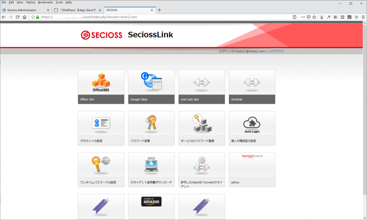This screenshot has height=220, width=367.
Task: Open the yahoo shopping tile
Action: tap(252, 170)
